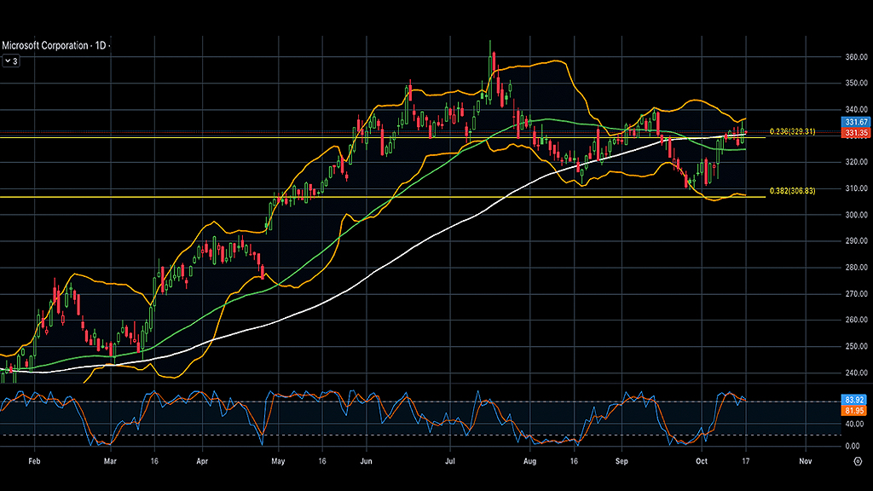Viewport: 873px width, 491px height.
Task: Click the Apr date axis label
Action: [202, 461]
